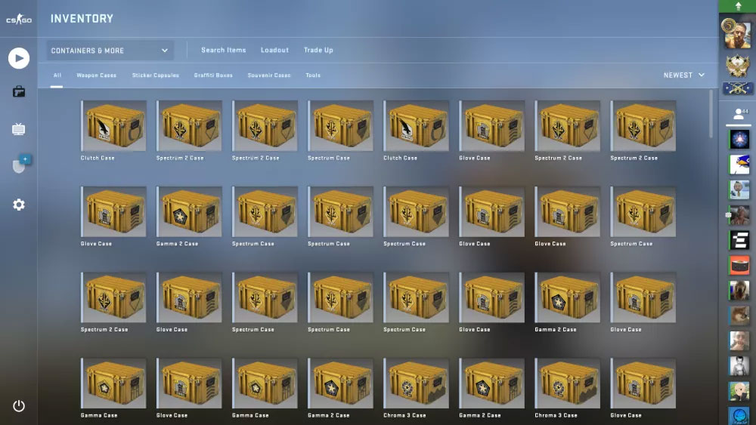Select the friend with the blue mandala avatar
Viewport: 756px width, 425px height.
coord(739,139)
